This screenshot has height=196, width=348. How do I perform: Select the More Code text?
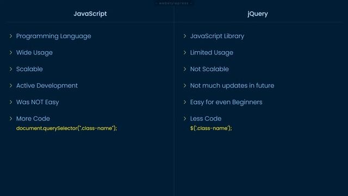click(x=33, y=119)
